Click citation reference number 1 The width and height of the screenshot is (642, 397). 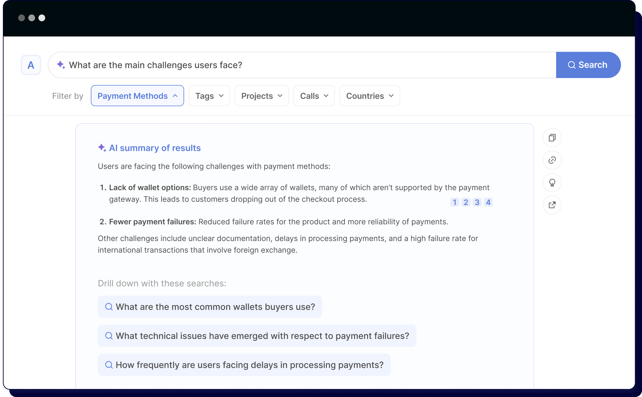(x=455, y=202)
